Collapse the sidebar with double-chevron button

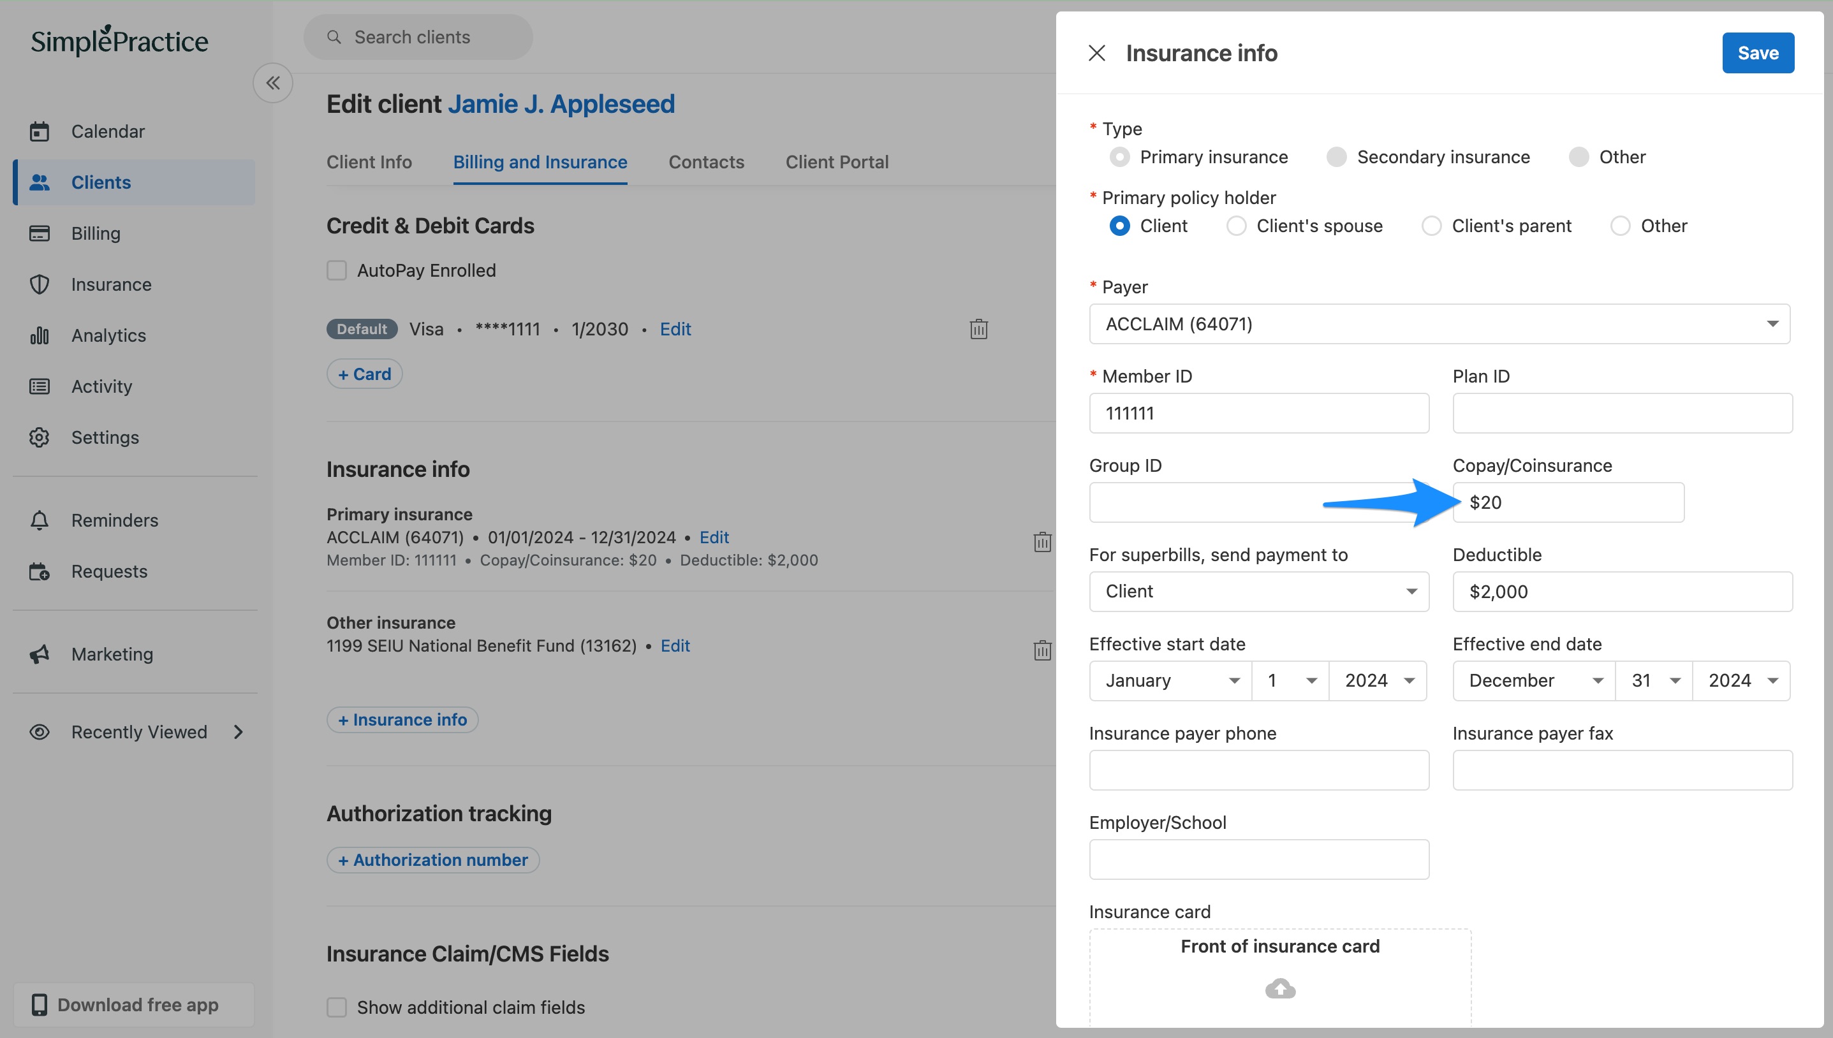273,83
